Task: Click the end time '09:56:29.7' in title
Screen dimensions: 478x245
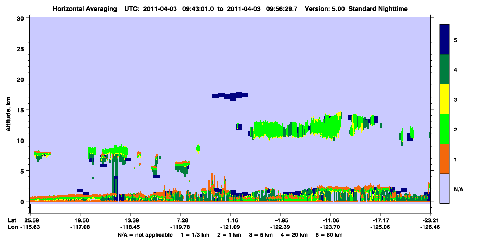Action: (282, 8)
